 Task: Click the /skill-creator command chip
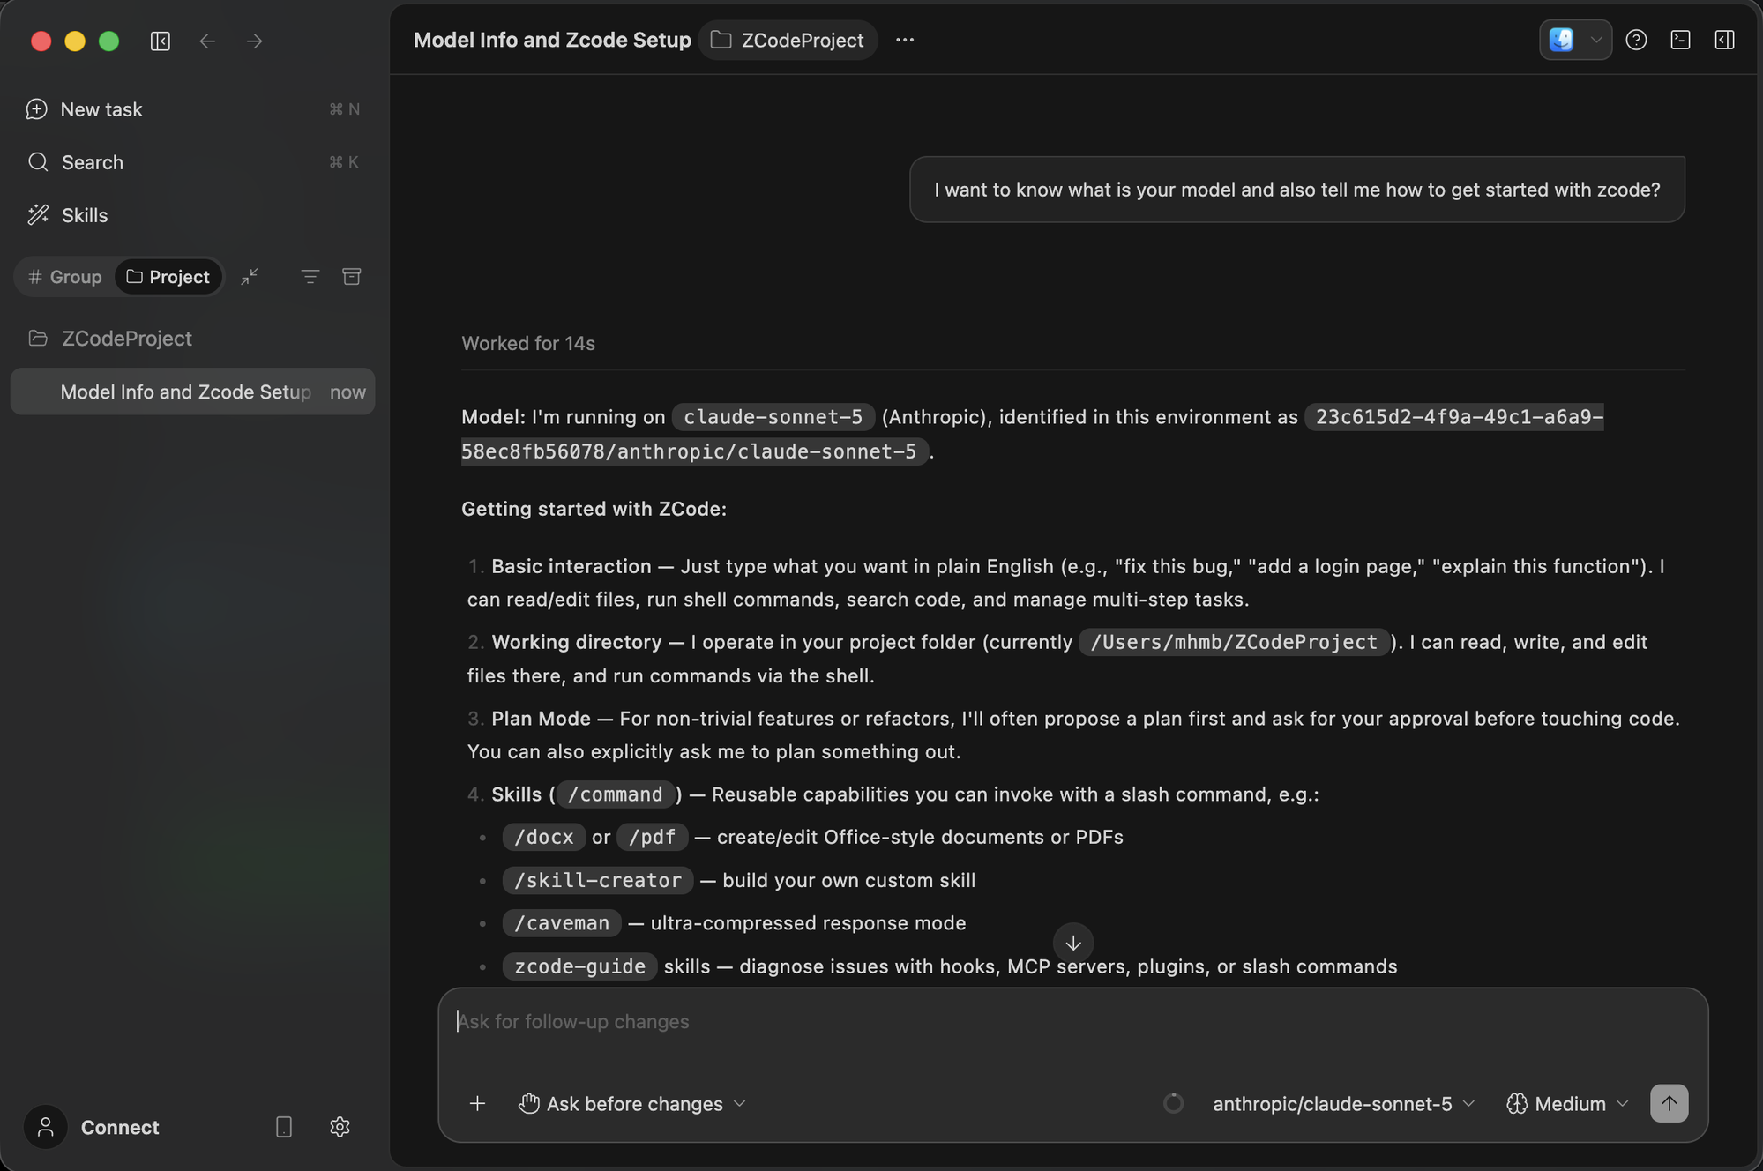[598, 880]
